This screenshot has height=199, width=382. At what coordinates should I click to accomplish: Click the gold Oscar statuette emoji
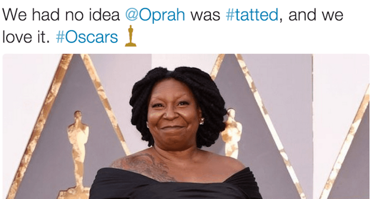pyautogui.click(x=130, y=36)
